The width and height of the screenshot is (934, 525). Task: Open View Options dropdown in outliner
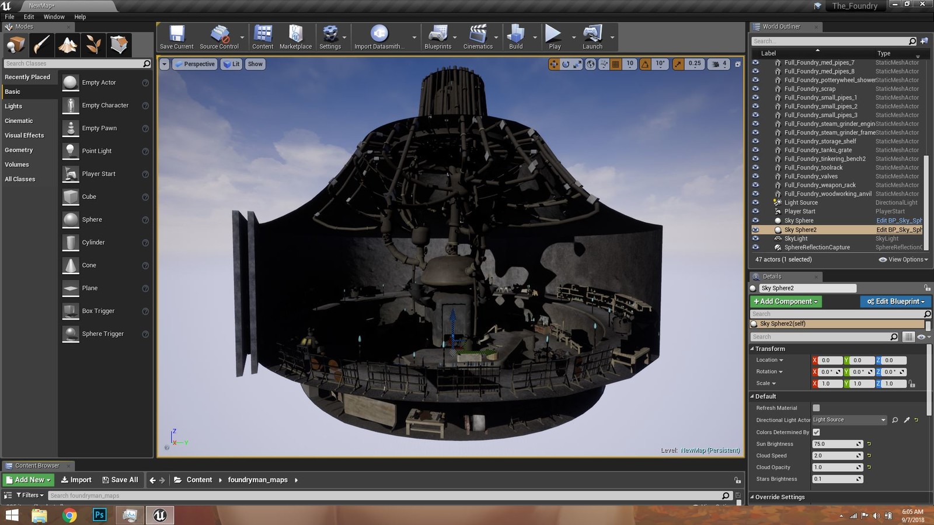903,260
